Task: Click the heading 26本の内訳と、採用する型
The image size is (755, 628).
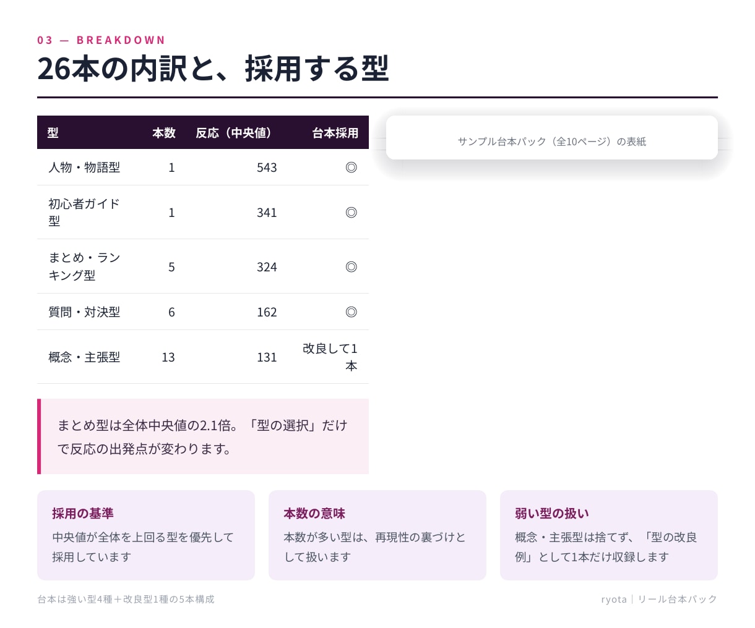Action: (213, 69)
